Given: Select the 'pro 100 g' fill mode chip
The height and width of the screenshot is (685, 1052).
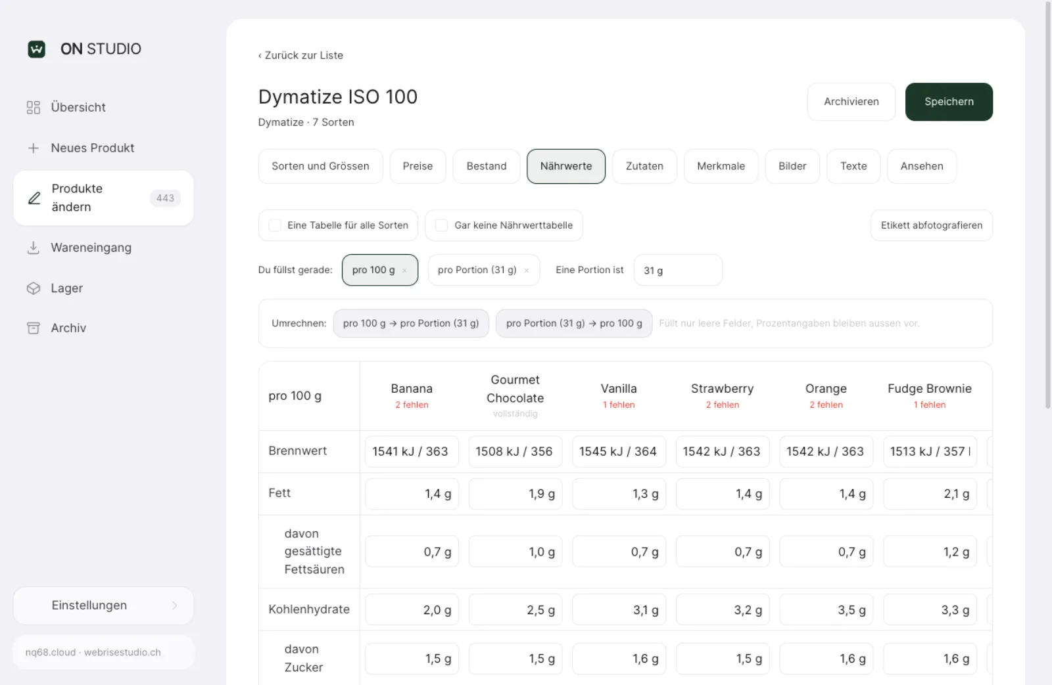Looking at the screenshot, I should pyautogui.click(x=380, y=270).
